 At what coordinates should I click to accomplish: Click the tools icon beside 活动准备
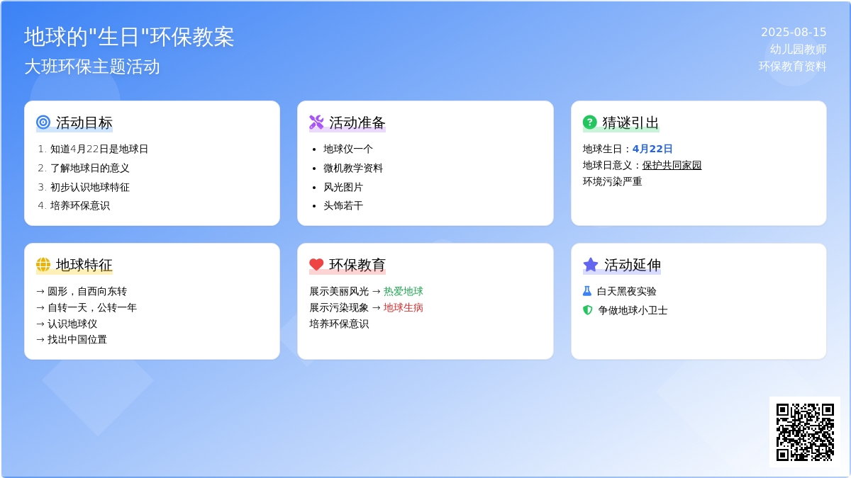[316, 123]
